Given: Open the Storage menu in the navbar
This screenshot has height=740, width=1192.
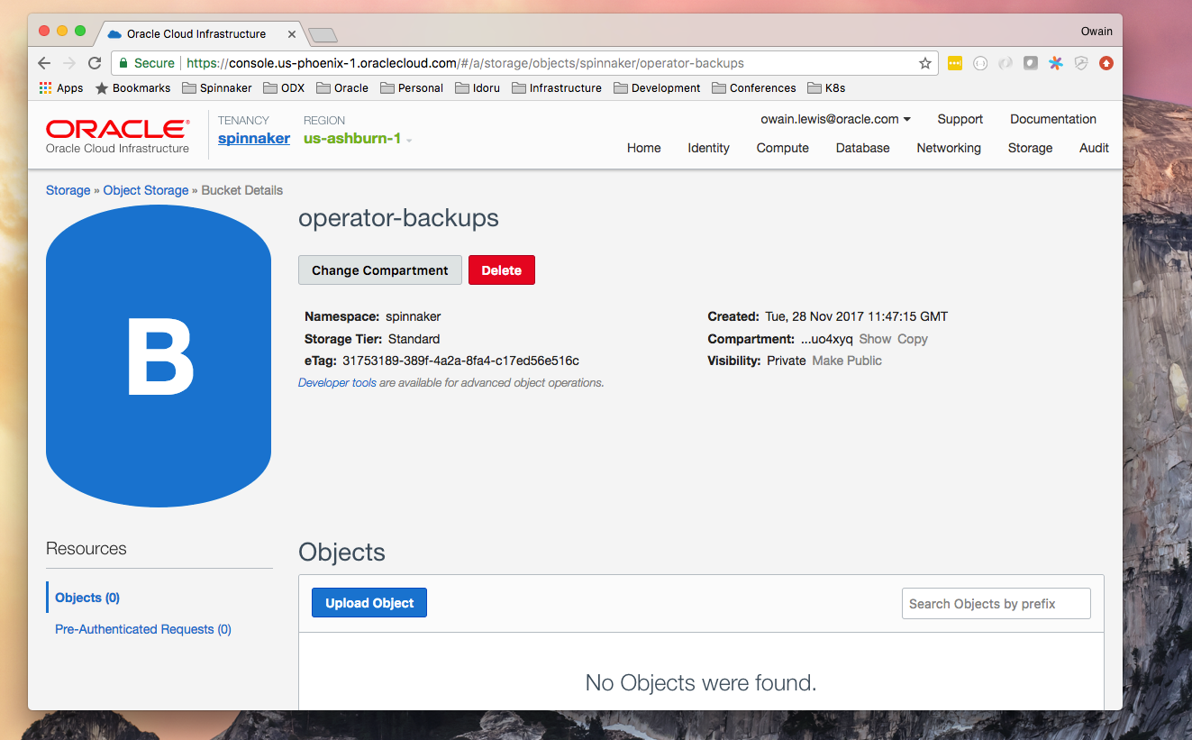Looking at the screenshot, I should point(1031,148).
